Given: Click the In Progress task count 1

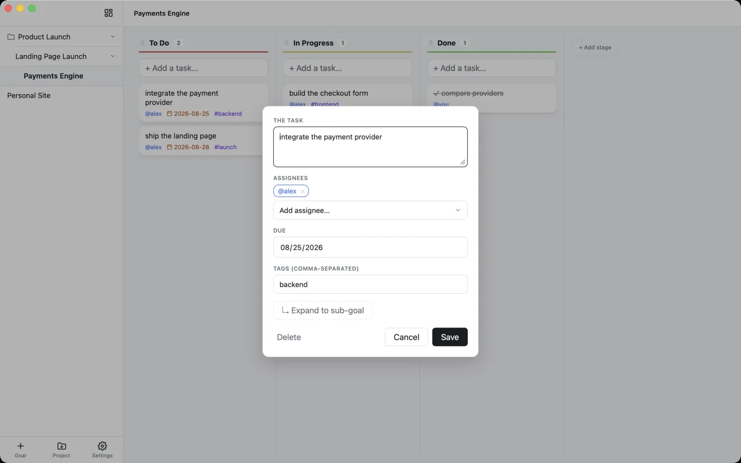Looking at the screenshot, I should point(342,43).
